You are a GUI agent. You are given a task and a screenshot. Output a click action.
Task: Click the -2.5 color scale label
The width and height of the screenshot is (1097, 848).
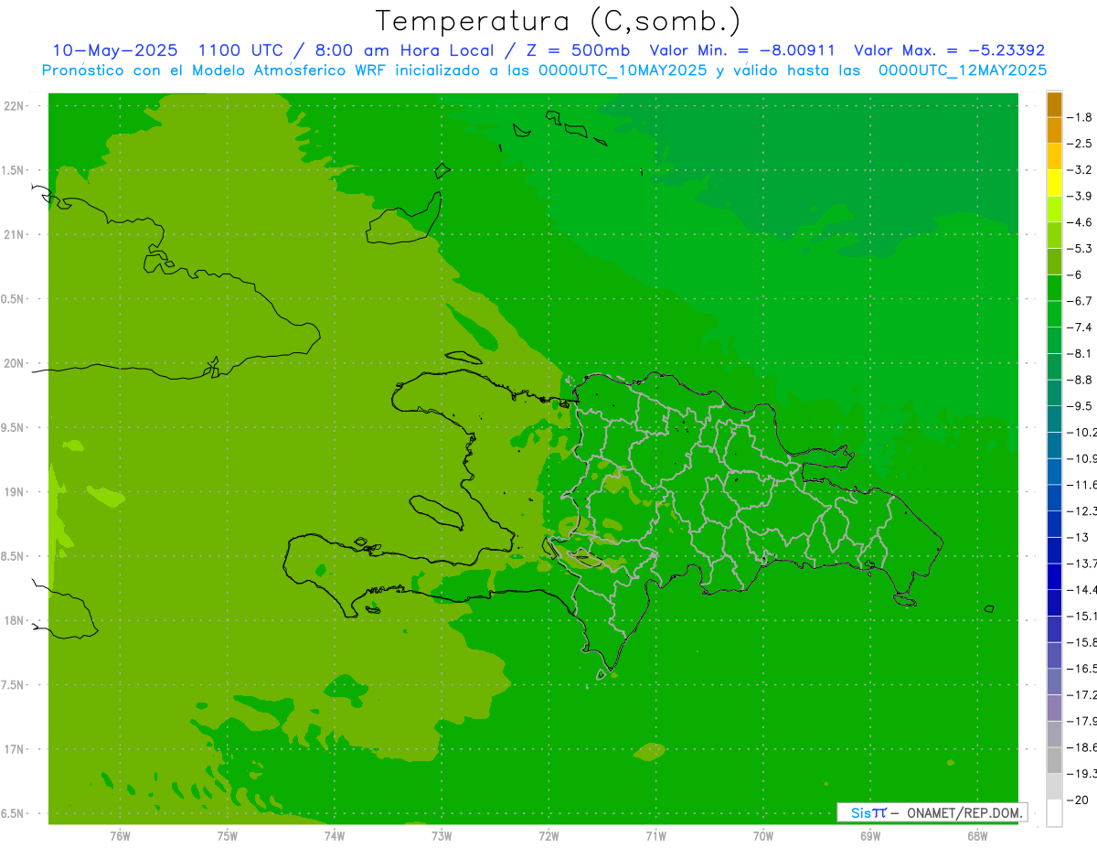1081,144
